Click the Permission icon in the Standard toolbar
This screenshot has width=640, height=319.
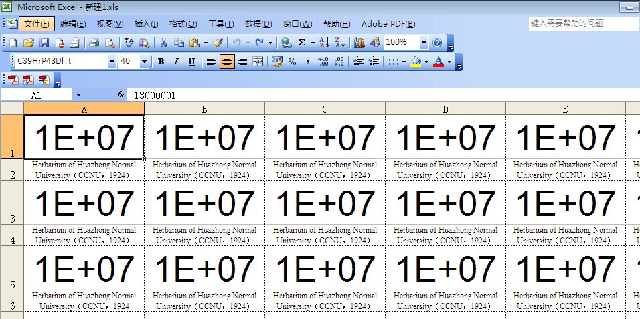[60, 43]
